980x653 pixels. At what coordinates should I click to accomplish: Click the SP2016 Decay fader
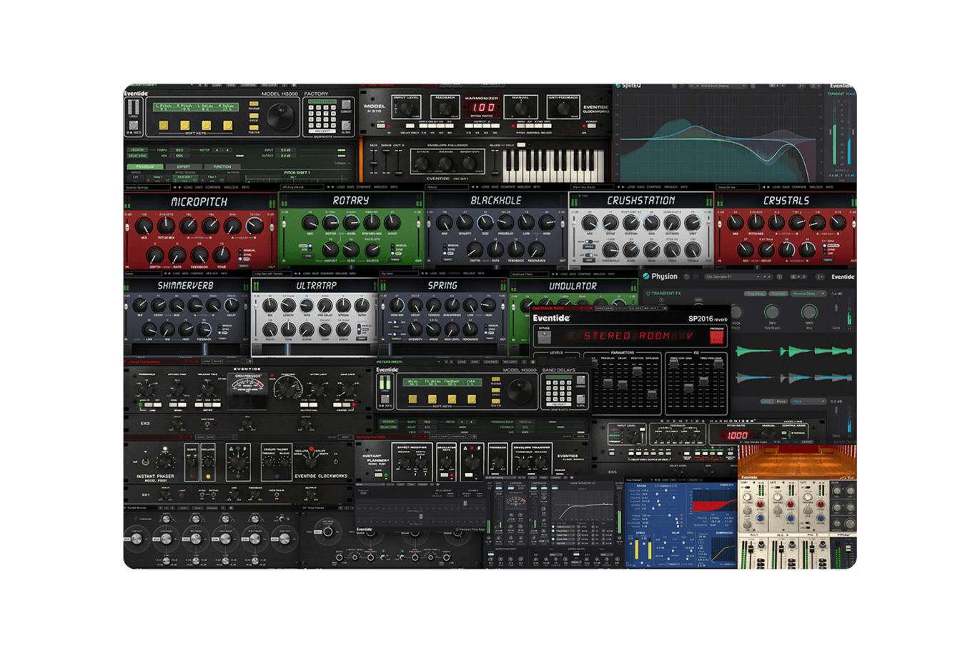tap(623, 385)
